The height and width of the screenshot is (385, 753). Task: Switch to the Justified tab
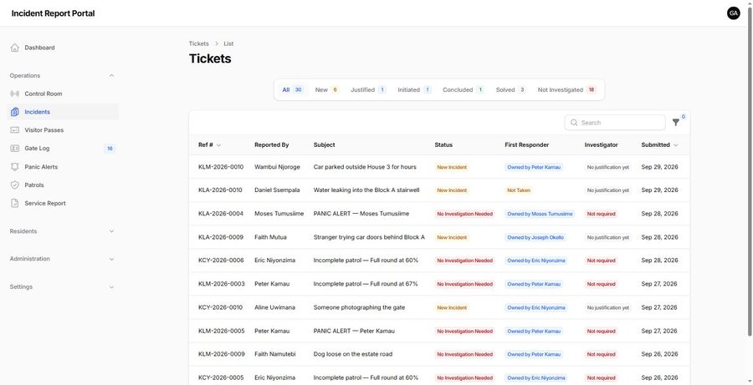coord(368,89)
